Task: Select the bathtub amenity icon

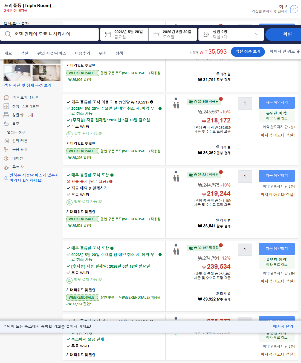Action: pyautogui.click(x=6, y=124)
